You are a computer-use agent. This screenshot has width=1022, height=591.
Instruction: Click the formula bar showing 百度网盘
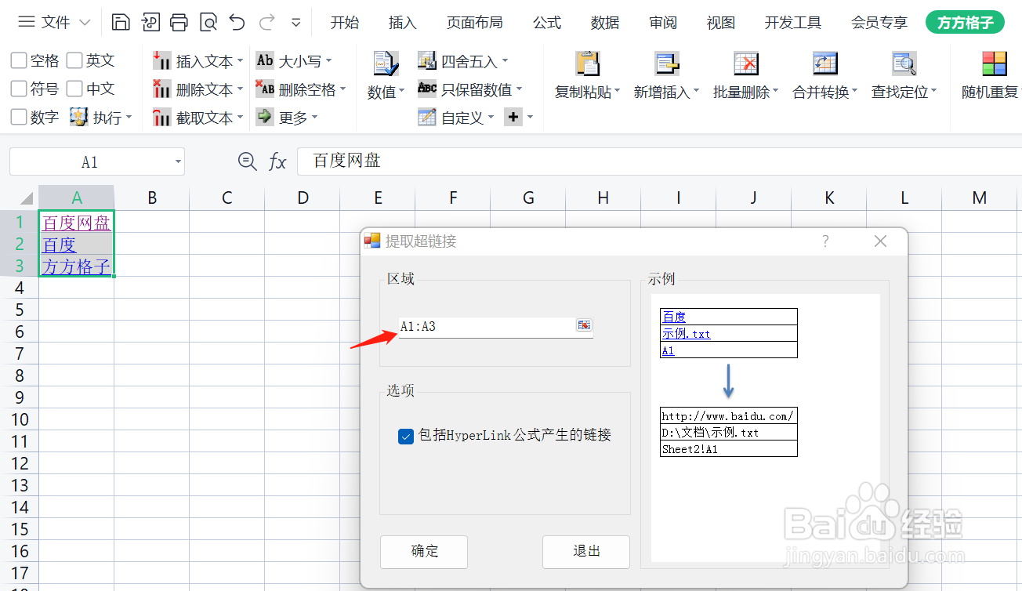click(x=659, y=161)
